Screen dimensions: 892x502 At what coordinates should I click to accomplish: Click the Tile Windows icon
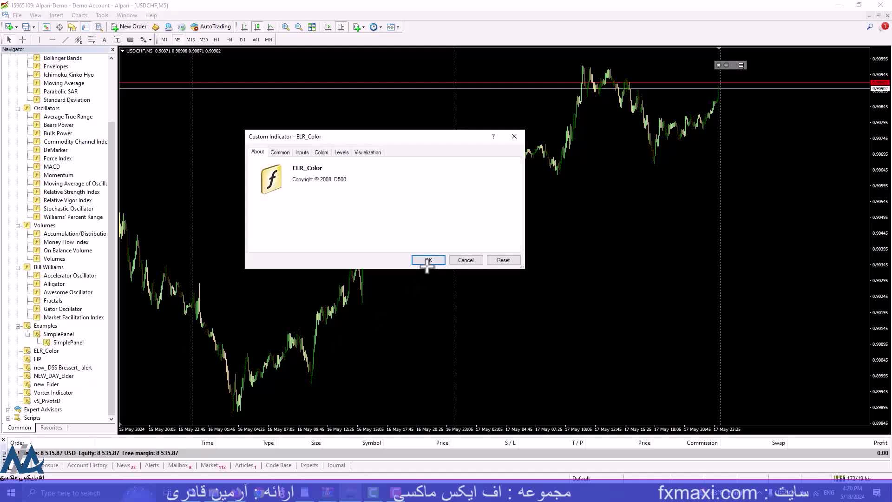[x=312, y=27]
